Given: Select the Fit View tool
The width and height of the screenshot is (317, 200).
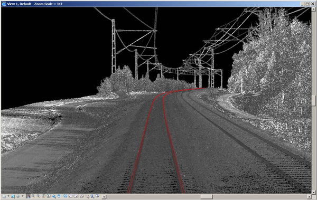Looking at the screenshot, I should (x=49, y=196).
